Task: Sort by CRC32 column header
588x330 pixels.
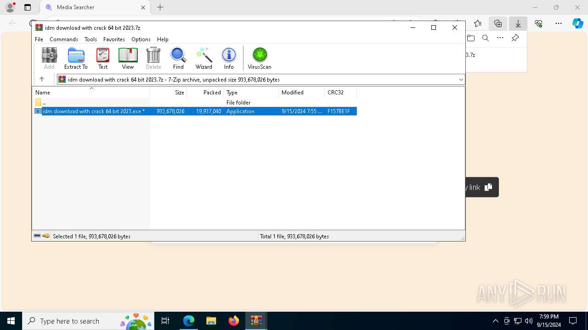Action: click(341, 92)
